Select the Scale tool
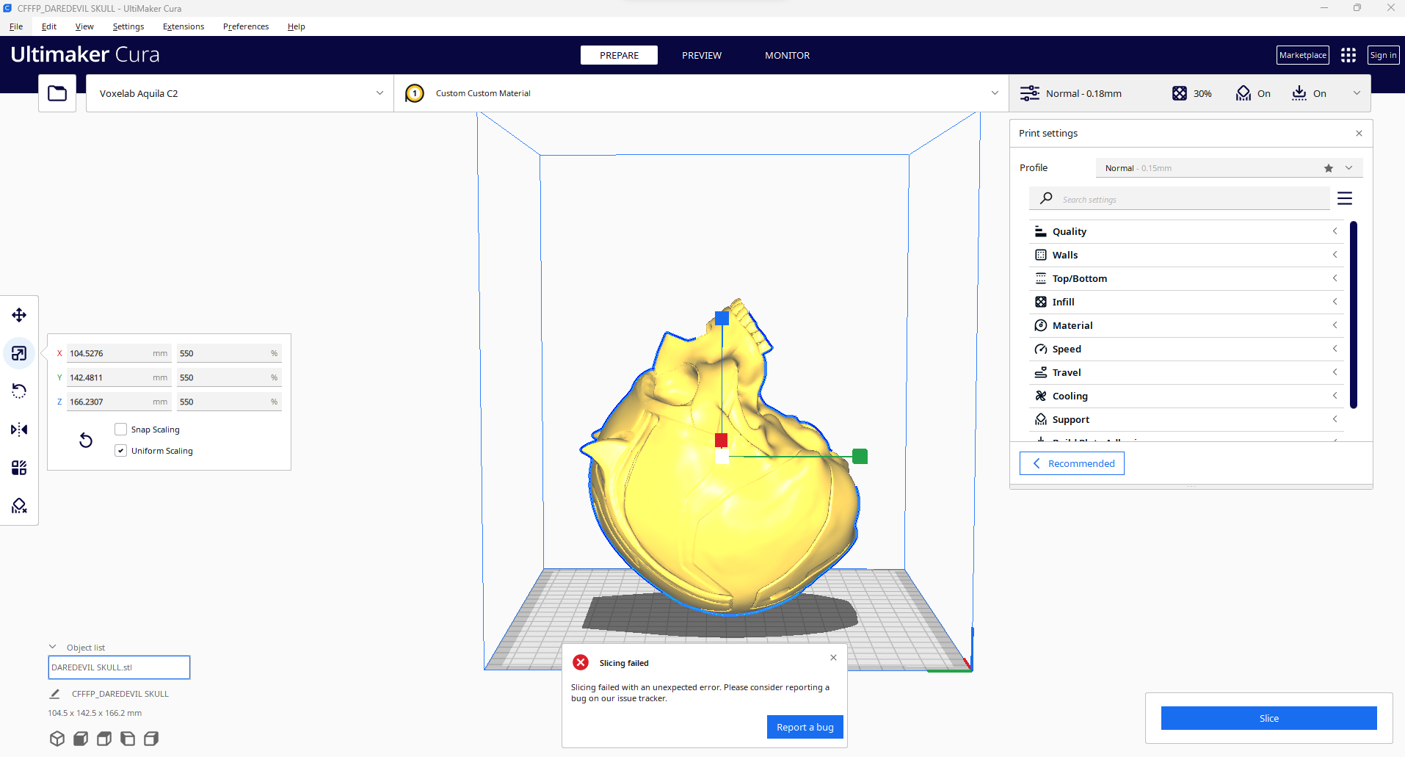 19,353
